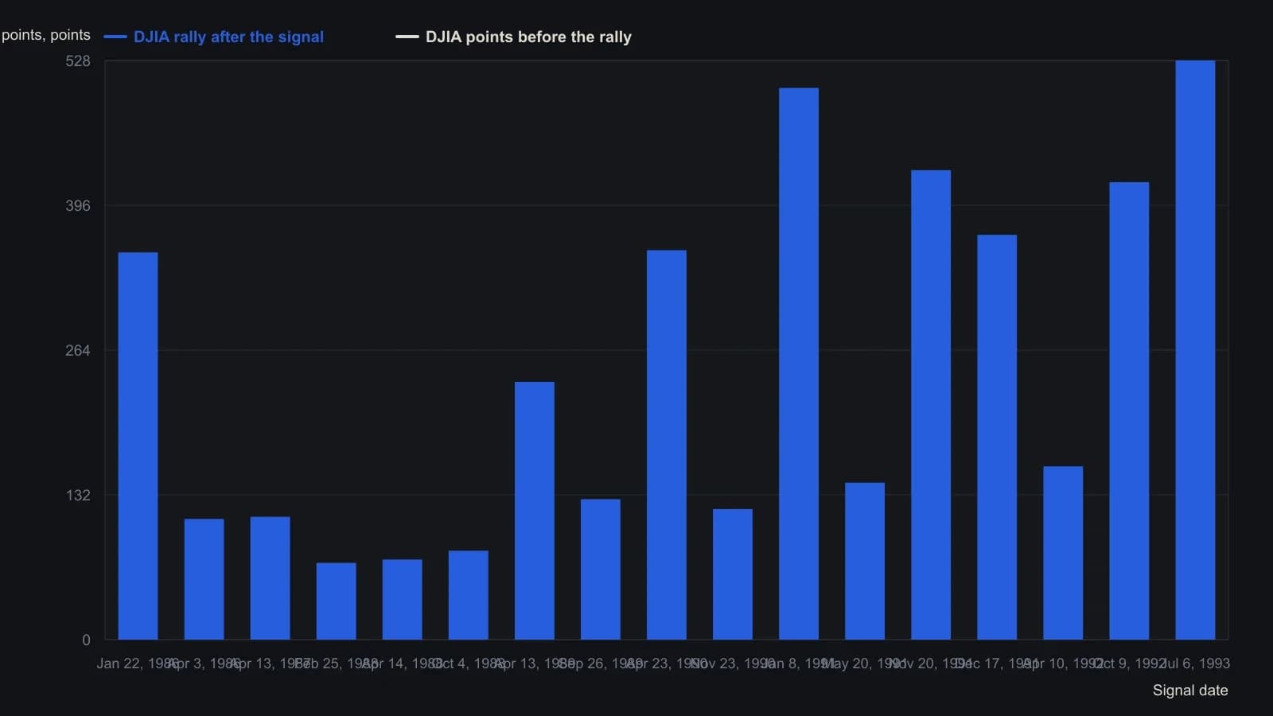Select the bar for Apr 3, 1986
Screen dimensions: 1273x716
point(204,579)
